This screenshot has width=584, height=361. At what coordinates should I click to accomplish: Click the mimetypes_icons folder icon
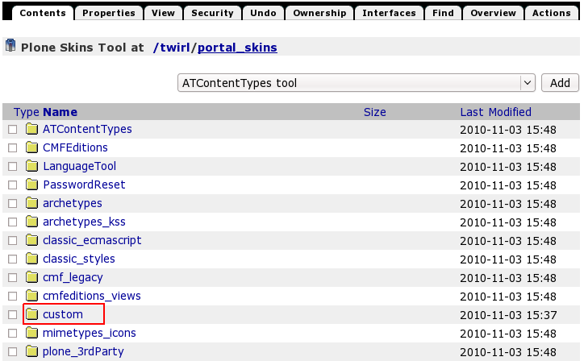click(32, 333)
